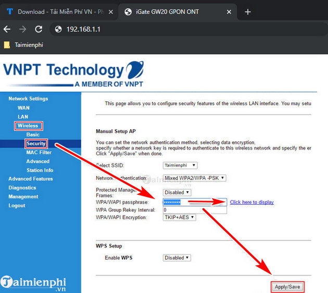
Task: Select the Security submenu item
Action: [36, 143]
